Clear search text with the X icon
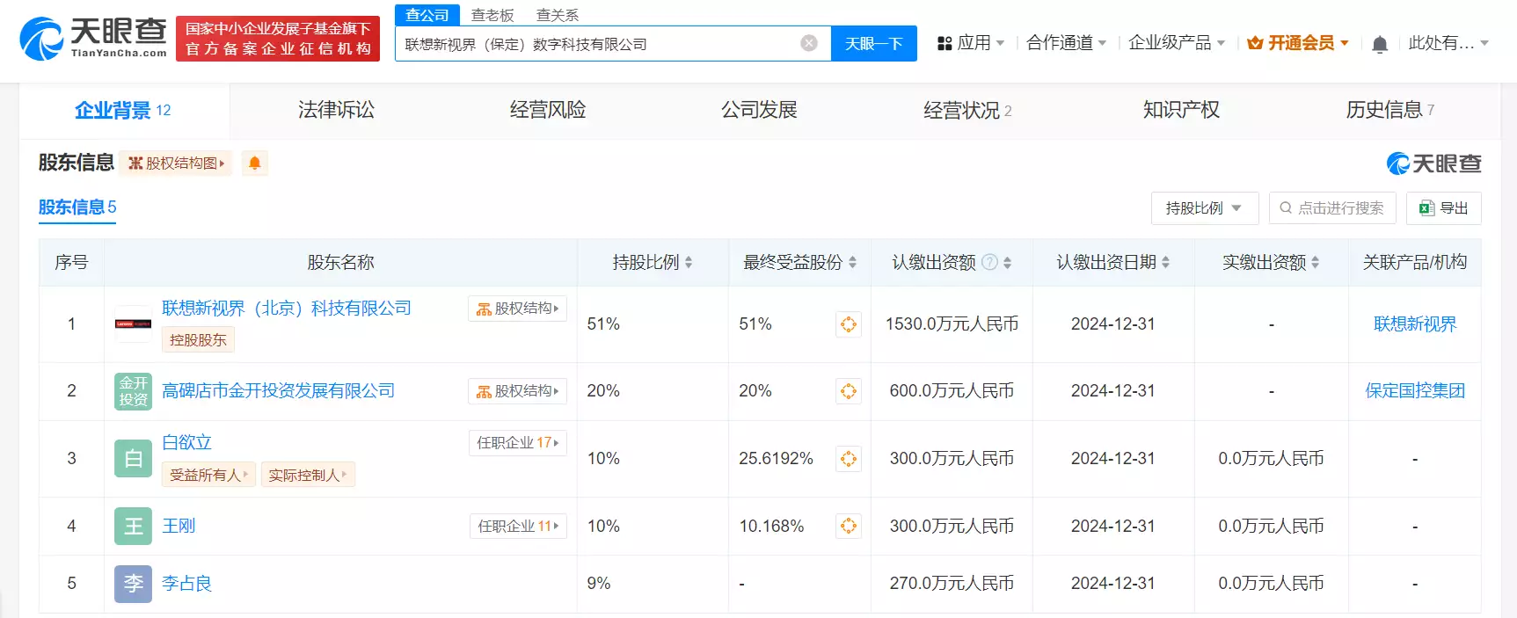This screenshot has width=1517, height=618. (x=809, y=43)
